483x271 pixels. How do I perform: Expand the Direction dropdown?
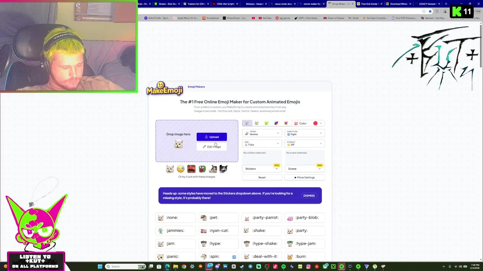click(305, 133)
